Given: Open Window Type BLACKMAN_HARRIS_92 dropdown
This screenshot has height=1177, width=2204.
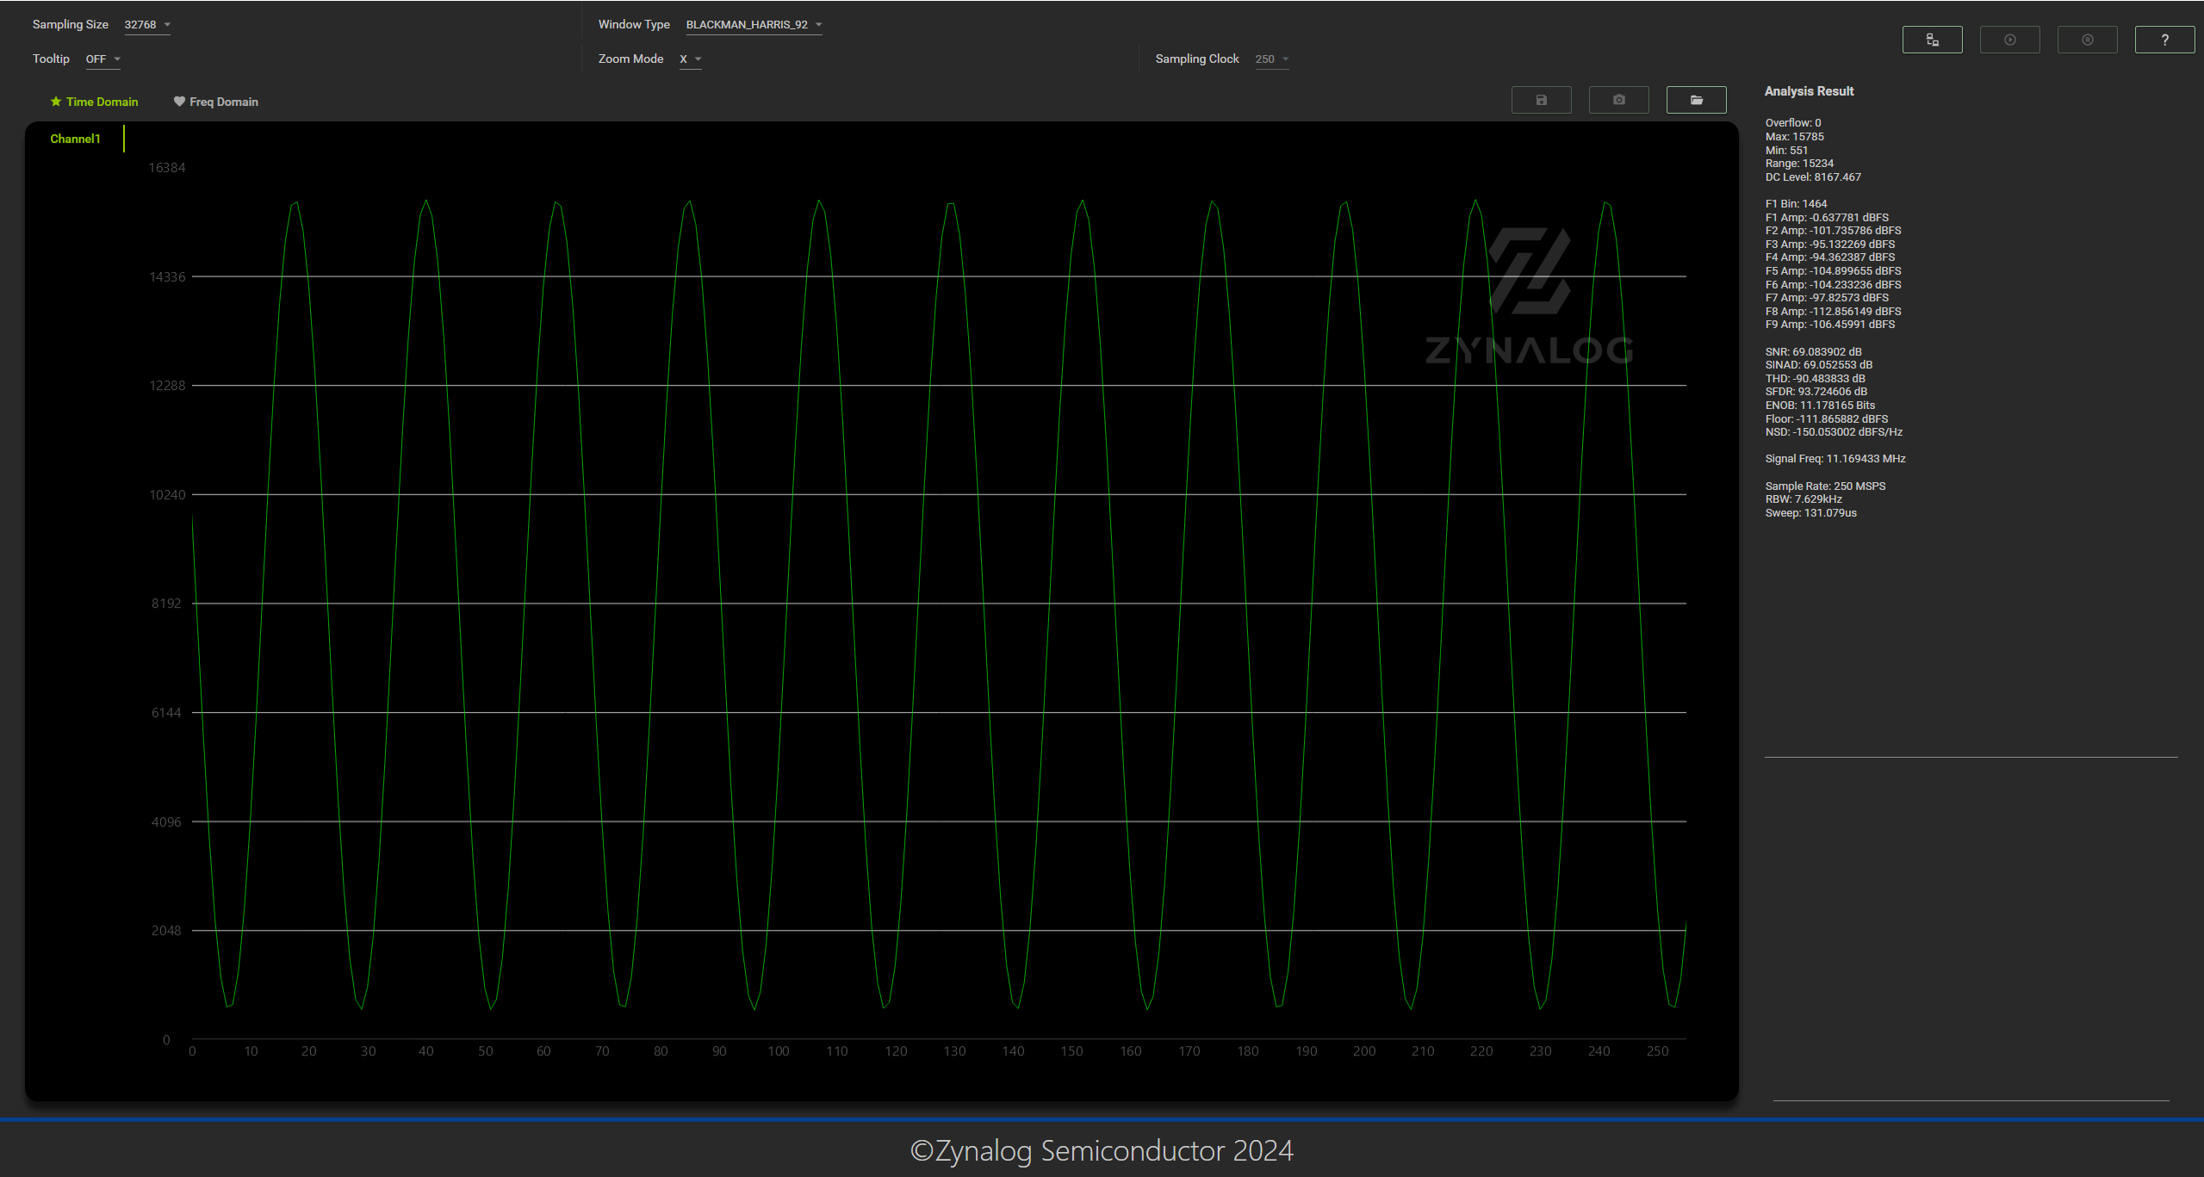Looking at the screenshot, I should 754,25.
